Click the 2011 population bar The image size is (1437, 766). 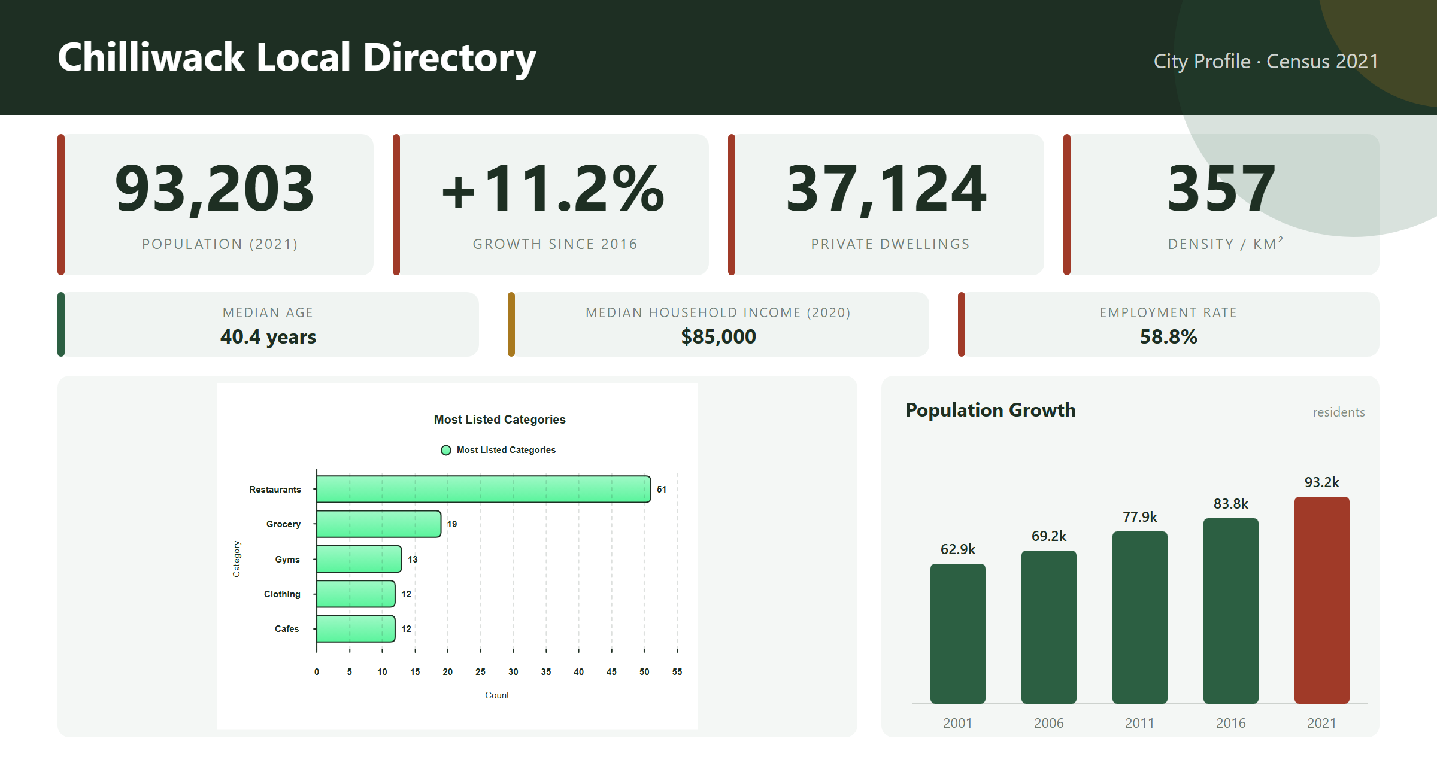tap(1140, 618)
